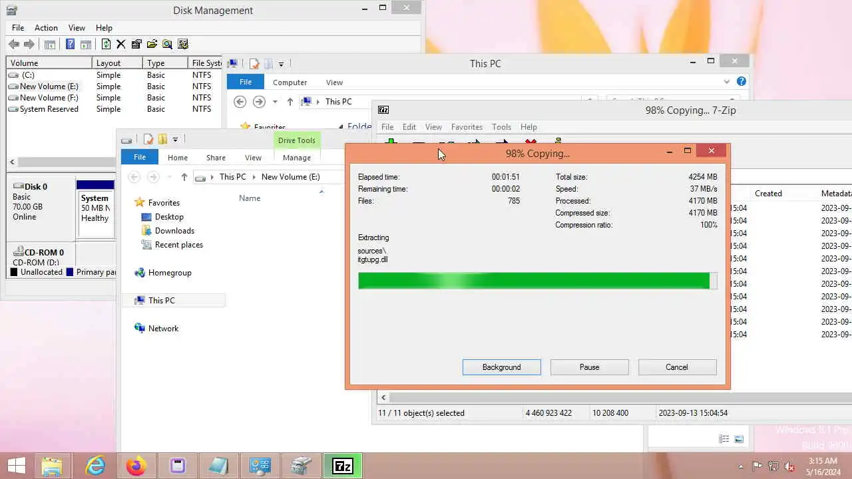Open Manage tab under Drive Tools
Viewport: 852px width, 479px height.
(x=297, y=158)
